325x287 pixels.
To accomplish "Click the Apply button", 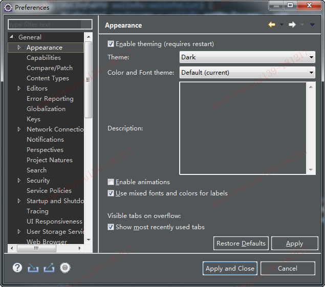I will click(x=294, y=244).
